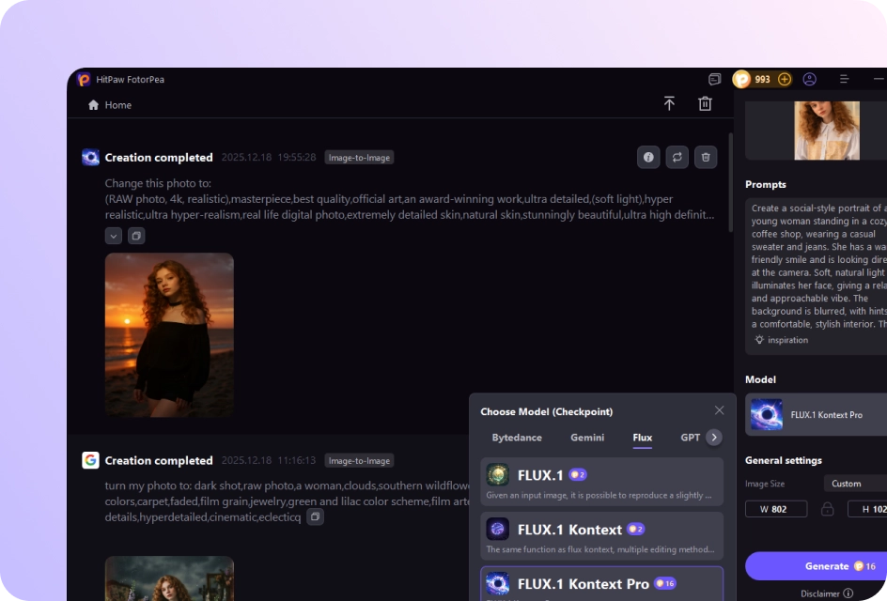
Task: Switch to the Bytedance model tab
Action: pyautogui.click(x=517, y=438)
